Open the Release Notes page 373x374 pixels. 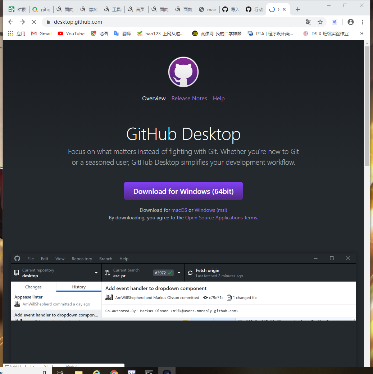[189, 98]
